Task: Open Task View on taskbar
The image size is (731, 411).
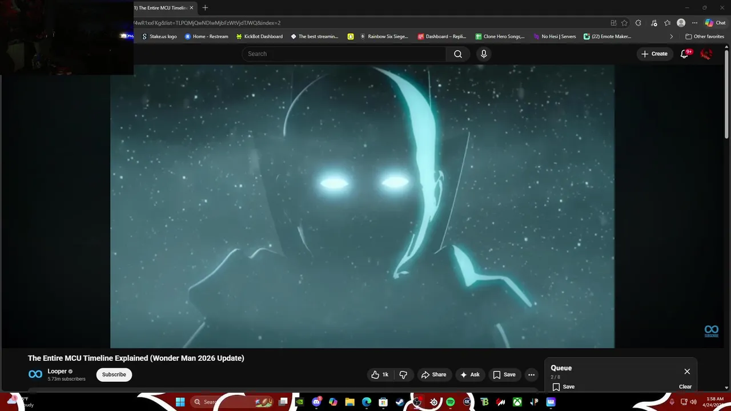Action: point(283,402)
